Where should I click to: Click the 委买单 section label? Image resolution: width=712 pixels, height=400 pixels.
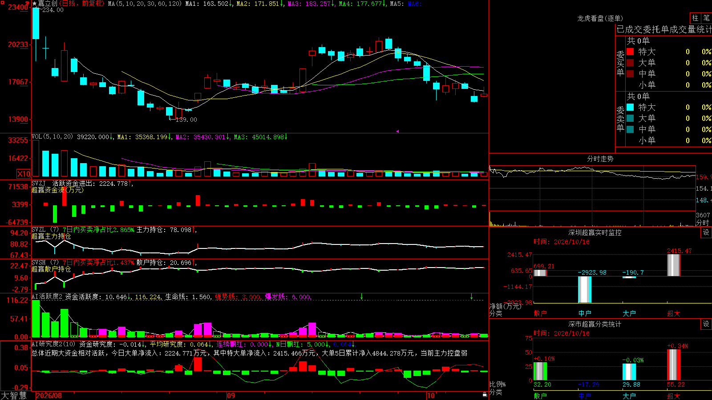620,63
